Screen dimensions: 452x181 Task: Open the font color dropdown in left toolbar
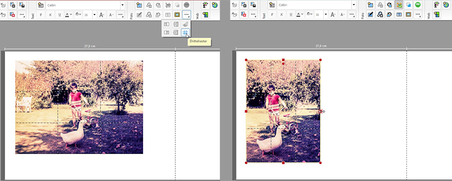coord(69,14)
